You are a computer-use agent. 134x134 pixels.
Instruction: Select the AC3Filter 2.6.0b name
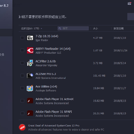[x=46, y=61]
